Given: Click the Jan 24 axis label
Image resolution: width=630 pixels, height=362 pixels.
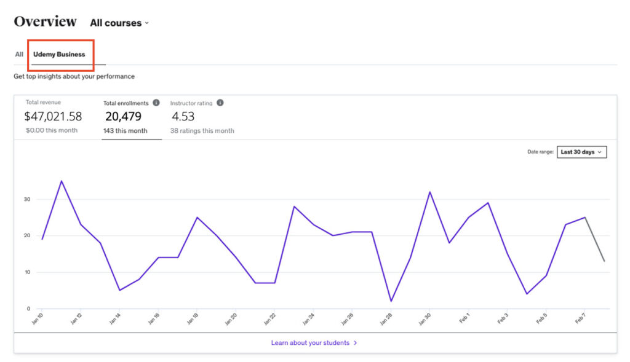Looking at the screenshot, I should (x=308, y=318).
